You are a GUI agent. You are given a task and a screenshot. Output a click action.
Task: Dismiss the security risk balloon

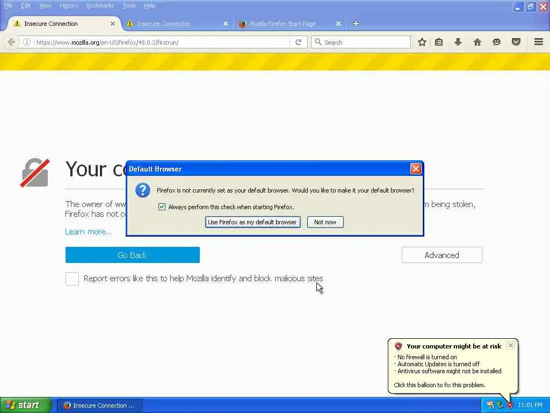511,345
